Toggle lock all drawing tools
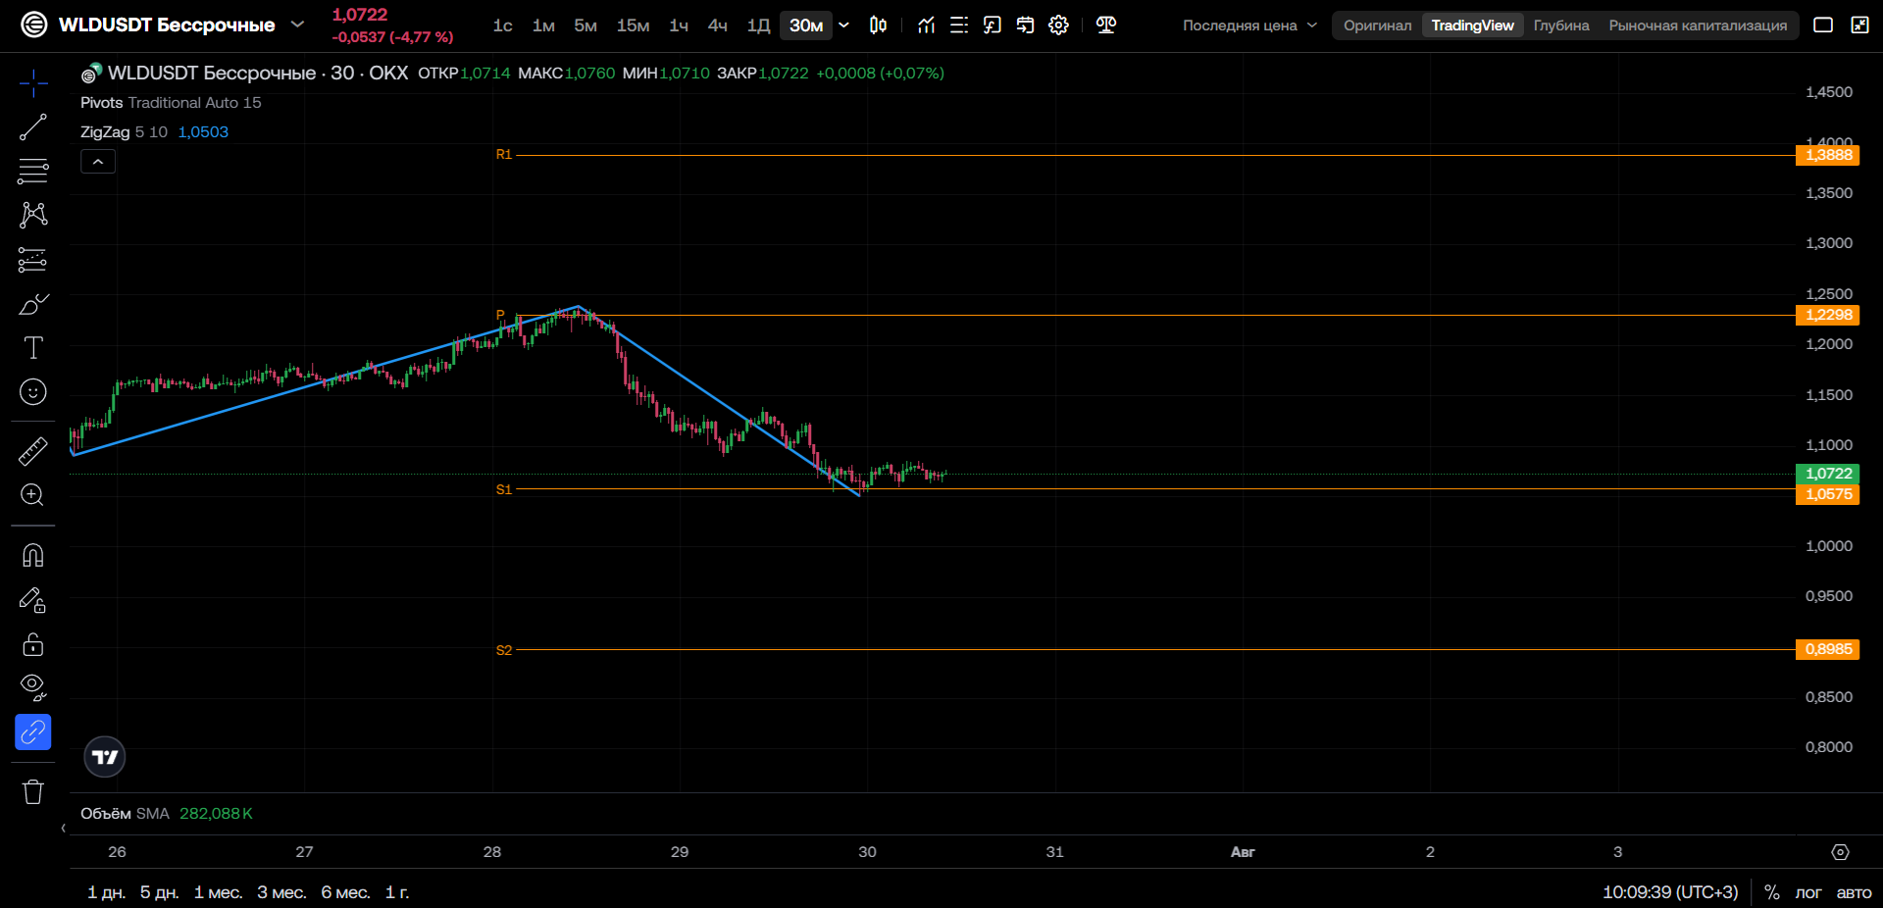This screenshot has width=1883, height=908. click(33, 644)
